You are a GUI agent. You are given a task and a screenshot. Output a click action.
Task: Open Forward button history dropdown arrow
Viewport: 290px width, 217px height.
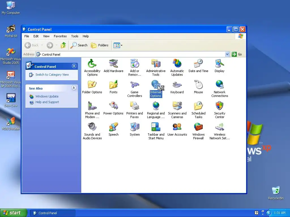(x=56, y=45)
